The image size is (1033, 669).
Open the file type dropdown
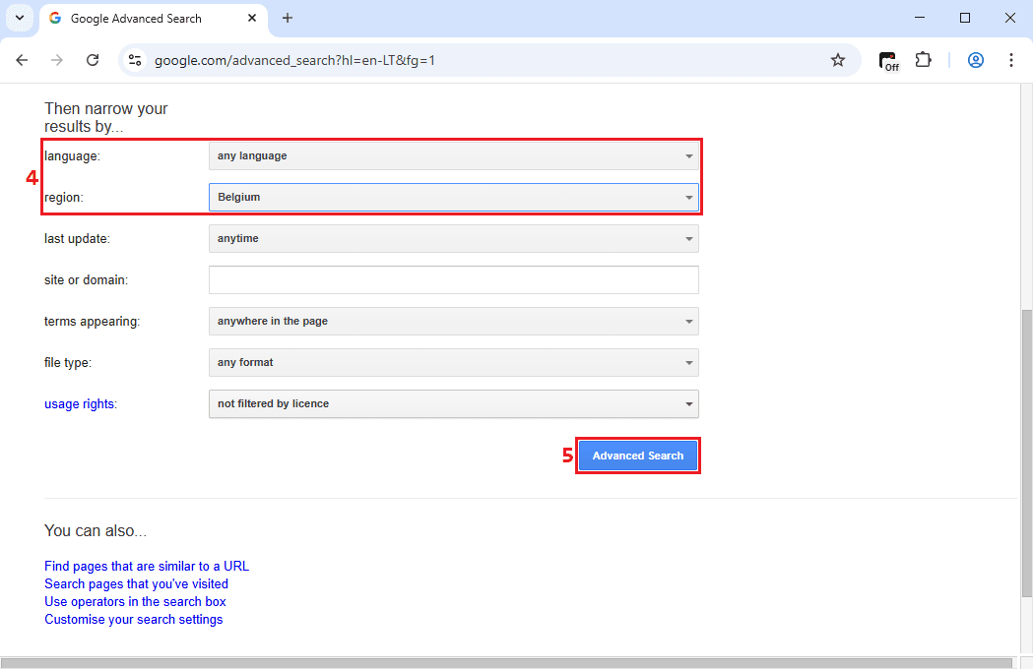pyautogui.click(x=453, y=362)
